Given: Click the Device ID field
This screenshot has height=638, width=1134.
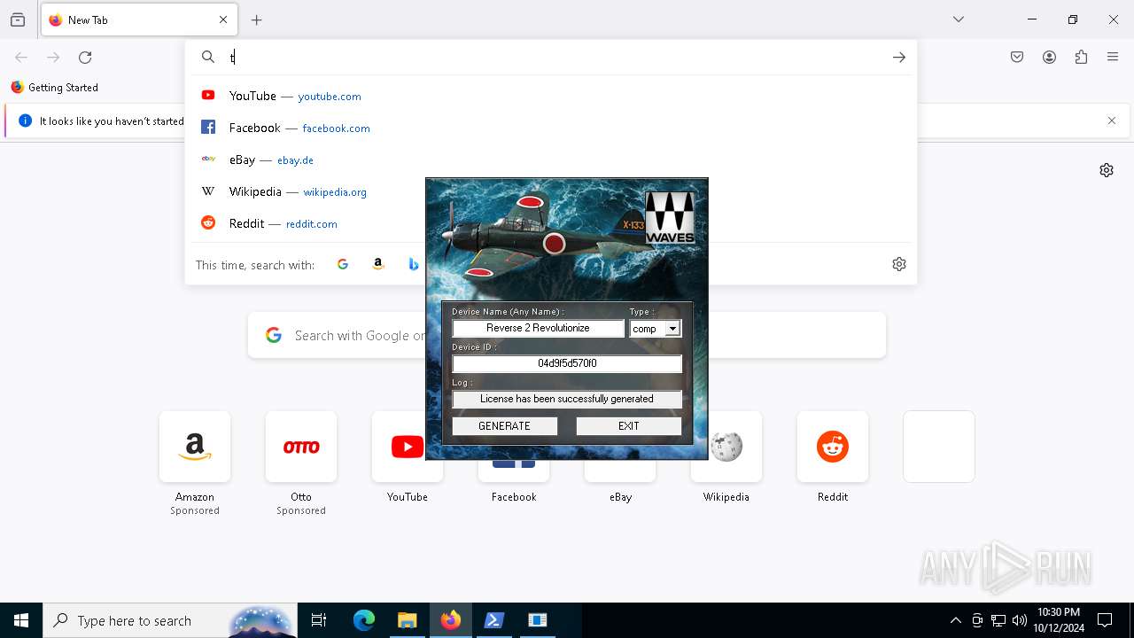Looking at the screenshot, I should [x=567, y=363].
